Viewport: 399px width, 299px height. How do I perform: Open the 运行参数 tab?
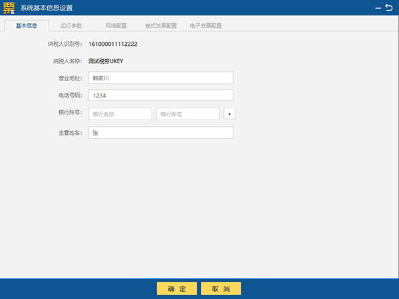pyautogui.click(x=71, y=26)
